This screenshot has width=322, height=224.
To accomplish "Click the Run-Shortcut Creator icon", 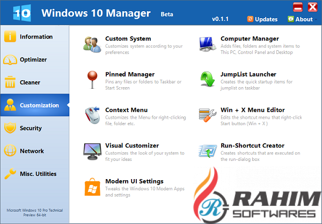I will pyautogui.click(x=208, y=151).
